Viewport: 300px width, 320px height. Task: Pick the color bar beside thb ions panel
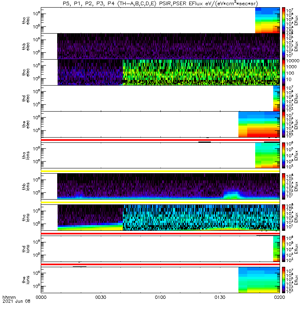pyautogui.click(x=284, y=186)
